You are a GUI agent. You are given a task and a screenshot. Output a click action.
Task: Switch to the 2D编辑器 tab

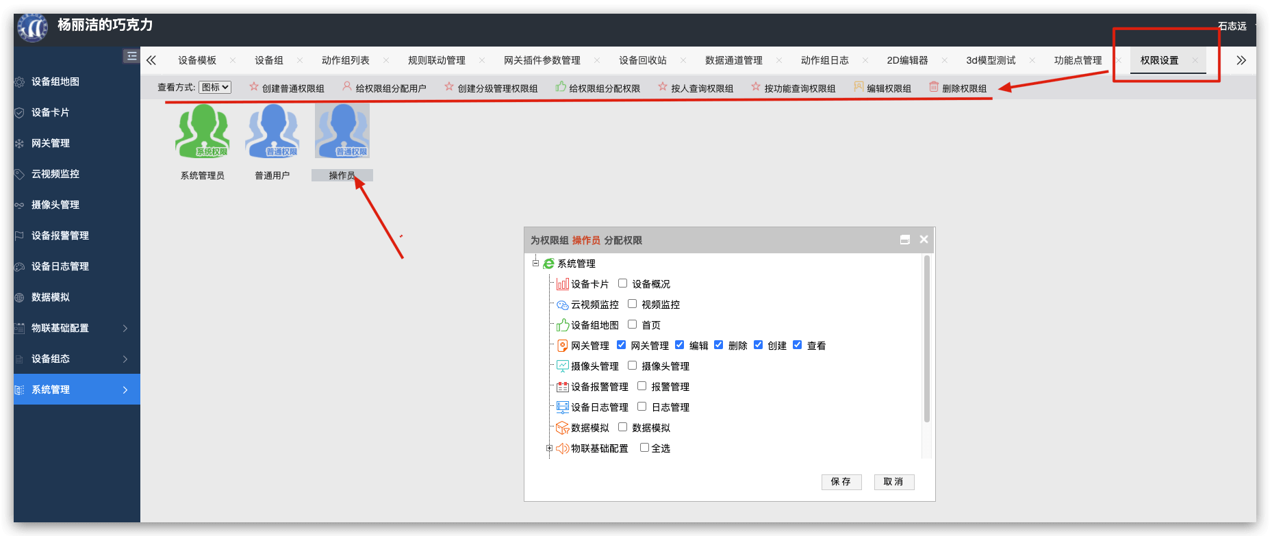click(x=907, y=60)
